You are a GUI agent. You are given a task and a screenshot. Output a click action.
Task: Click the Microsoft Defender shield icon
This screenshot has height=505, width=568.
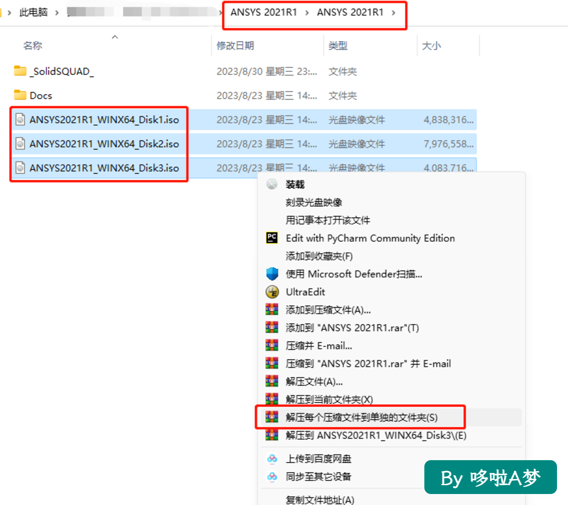point(272,274)
